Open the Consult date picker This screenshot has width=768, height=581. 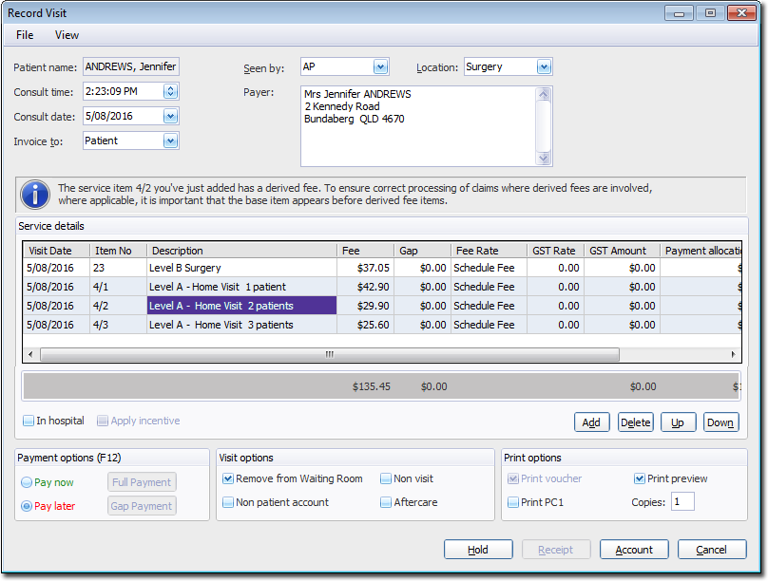(x=170, y=116)
